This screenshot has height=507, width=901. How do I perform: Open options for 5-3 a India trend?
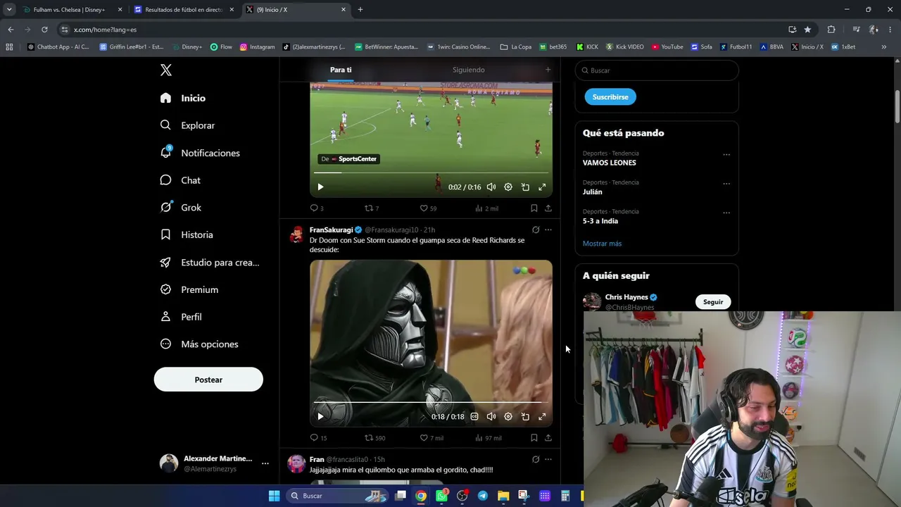726,213
